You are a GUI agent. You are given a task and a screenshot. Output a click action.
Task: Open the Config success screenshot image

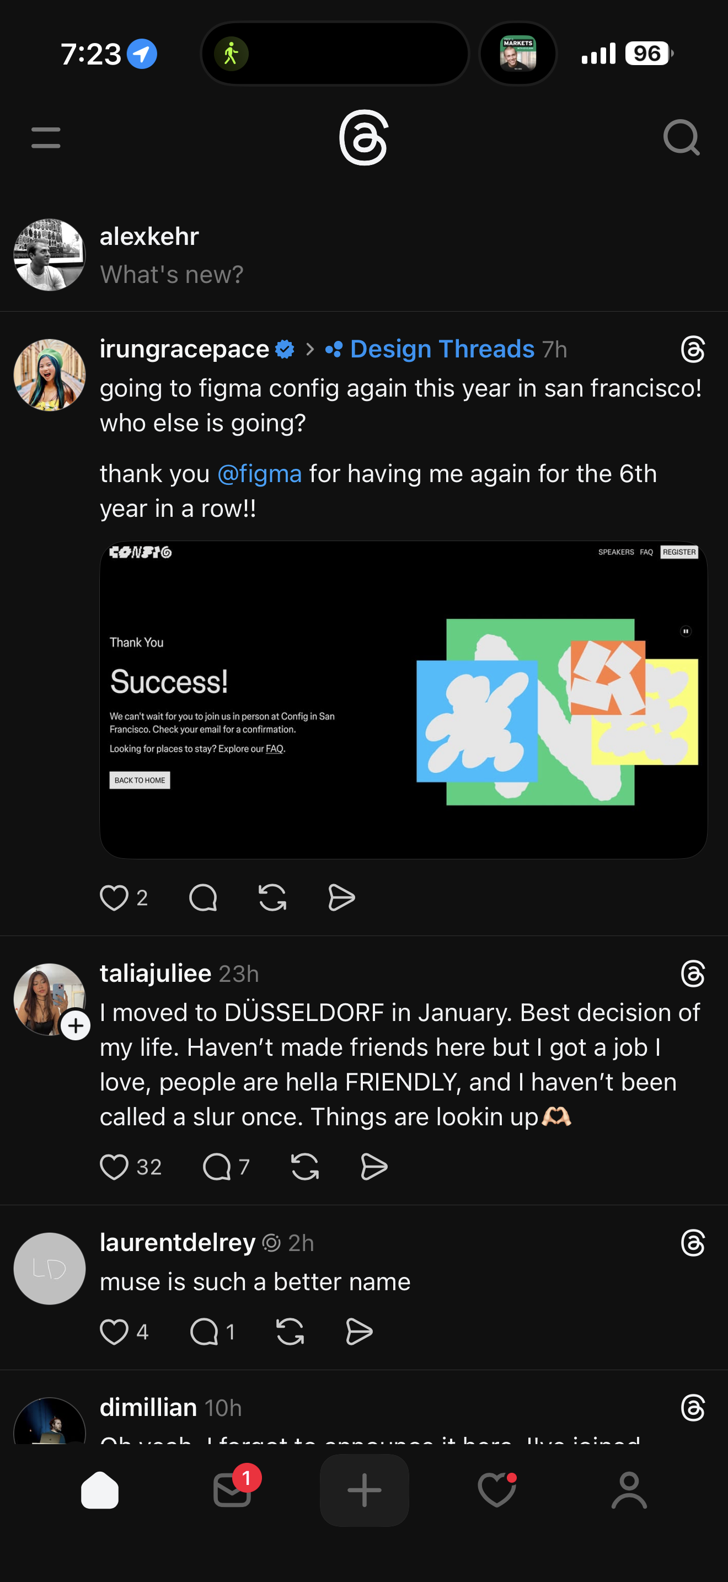[x=403, y=699]
